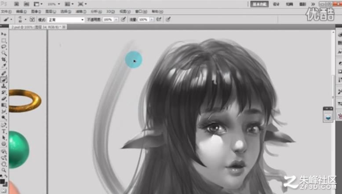Show more workspaces with >> button

point(313,4)
